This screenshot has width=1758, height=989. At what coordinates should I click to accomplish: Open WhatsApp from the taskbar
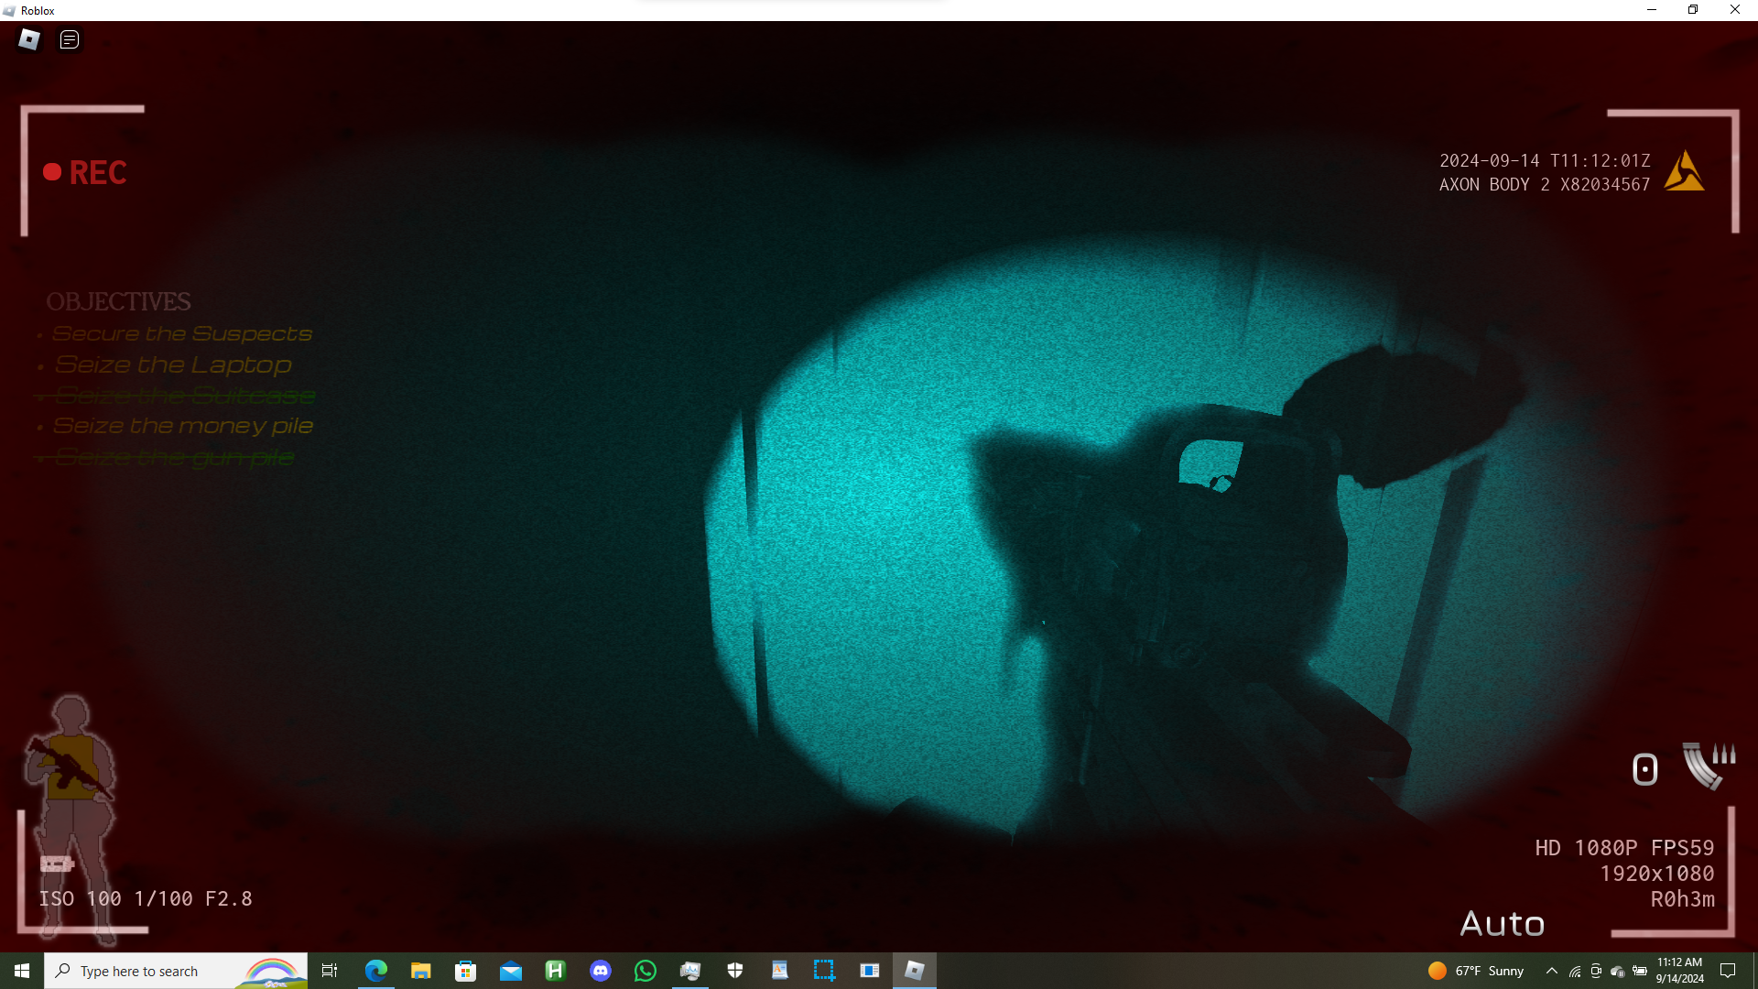coord(646,971)
